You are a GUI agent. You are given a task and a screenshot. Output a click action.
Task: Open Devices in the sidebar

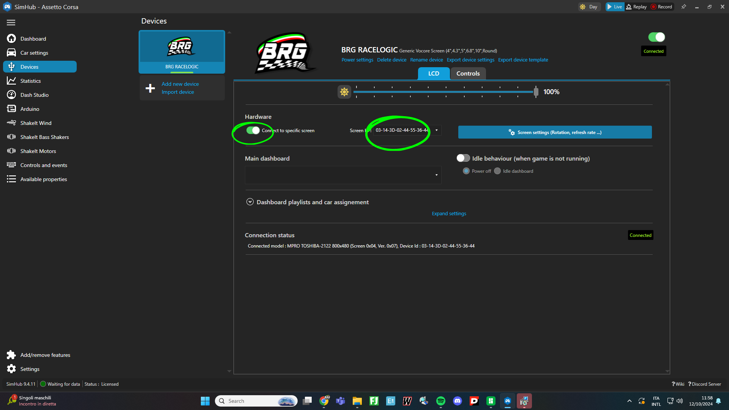pos(40,67)
